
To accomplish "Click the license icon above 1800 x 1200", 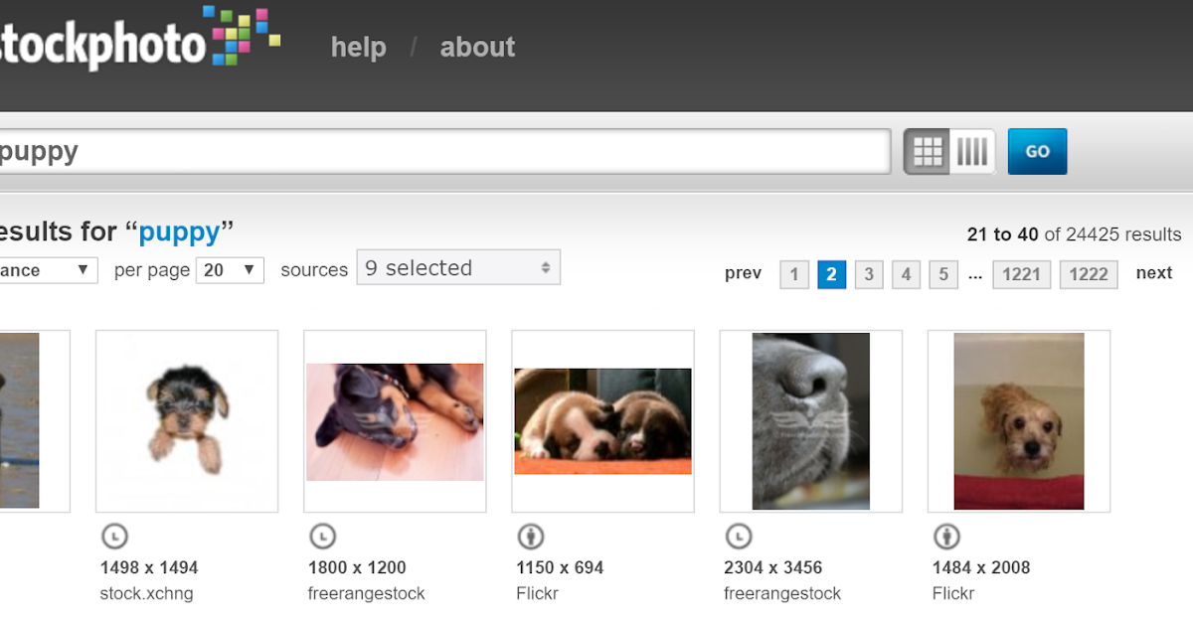I will tap(323, 537).
